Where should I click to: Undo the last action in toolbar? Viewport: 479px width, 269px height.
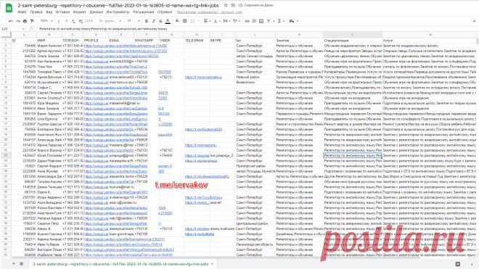(11, 21)
